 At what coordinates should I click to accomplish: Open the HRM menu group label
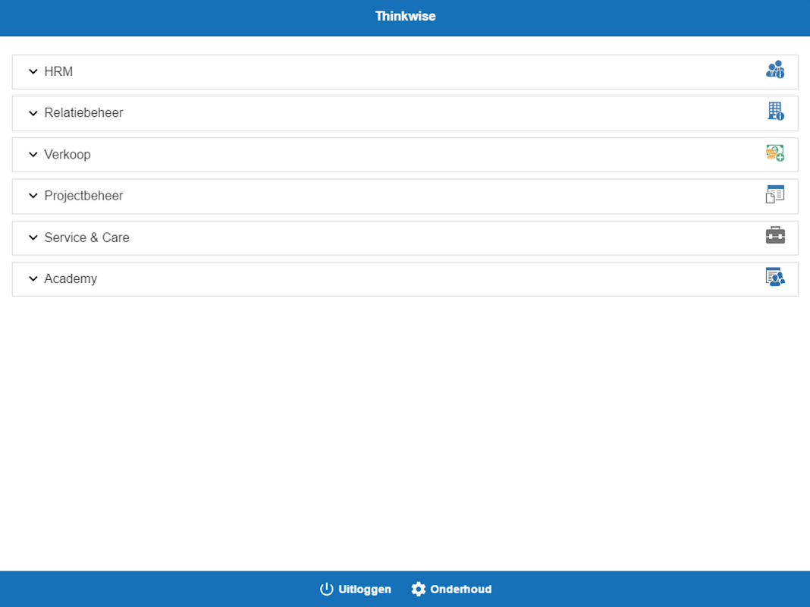click(58, 71)
